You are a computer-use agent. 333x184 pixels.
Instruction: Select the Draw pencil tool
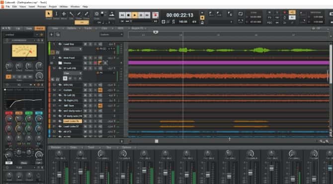[x=79, y=14]
